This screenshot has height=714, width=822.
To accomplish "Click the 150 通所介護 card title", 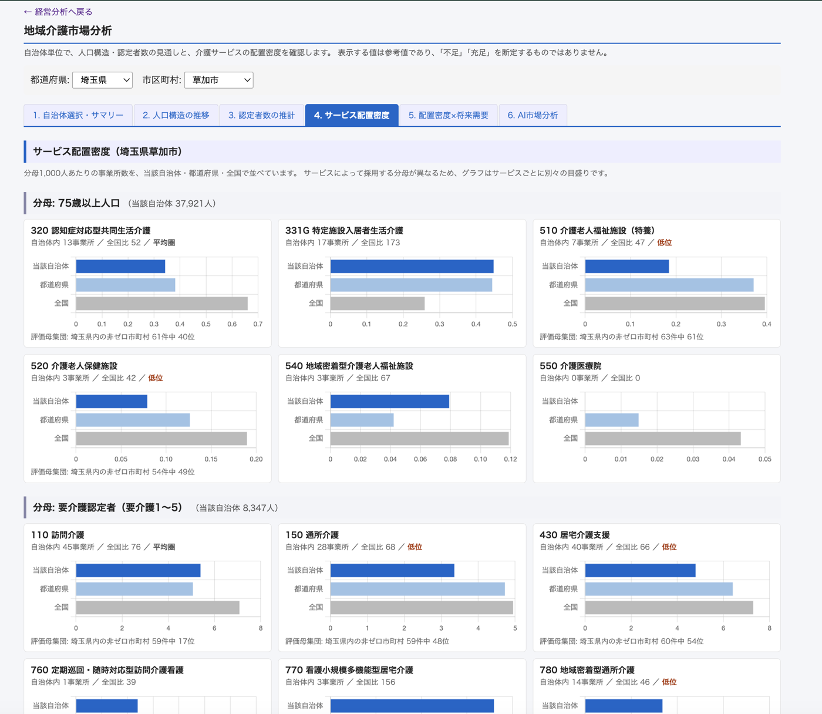I will pyautogui.click(x=312, y=535).
